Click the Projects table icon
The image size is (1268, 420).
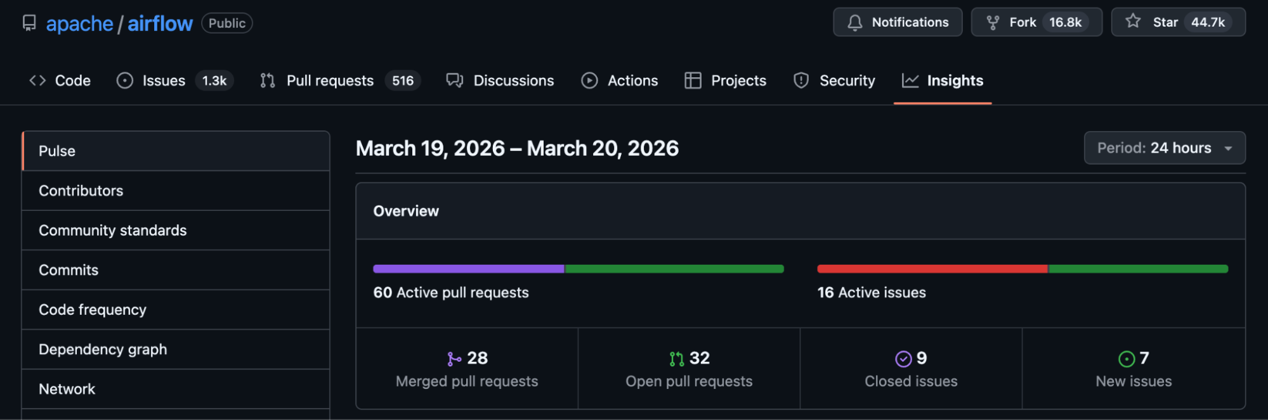(693, 80)
